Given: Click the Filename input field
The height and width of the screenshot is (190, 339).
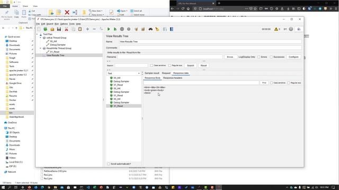Looking at the screenshot, I should (170, 57).
